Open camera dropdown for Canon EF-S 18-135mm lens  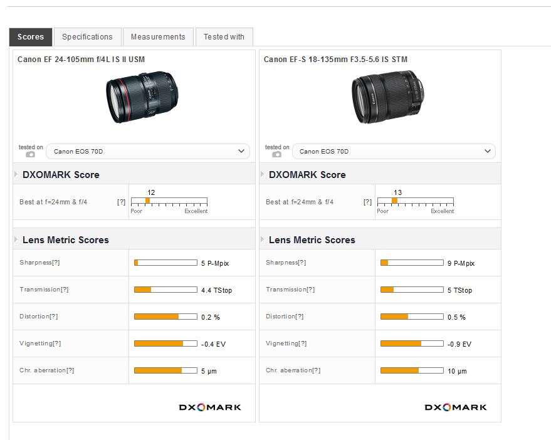click(394, 151)
